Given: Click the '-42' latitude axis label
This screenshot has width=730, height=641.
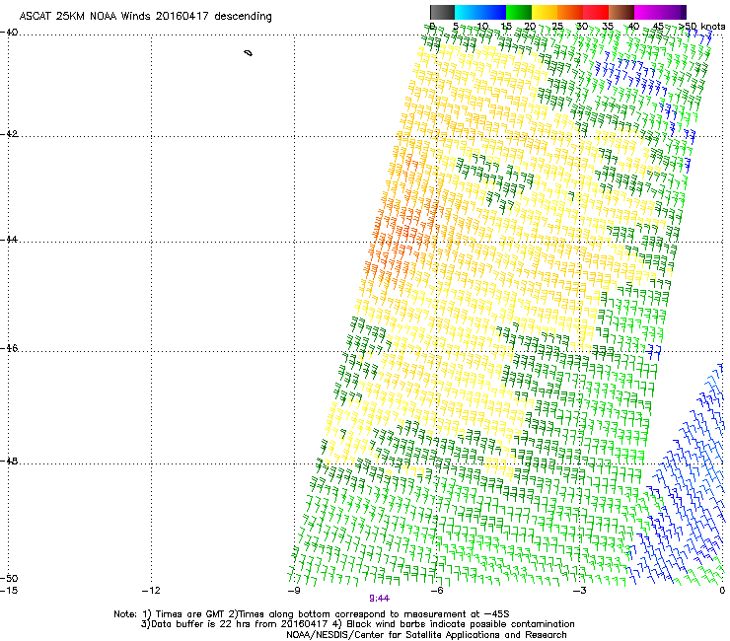Looking at the screenshot, I should click(9, 133).
